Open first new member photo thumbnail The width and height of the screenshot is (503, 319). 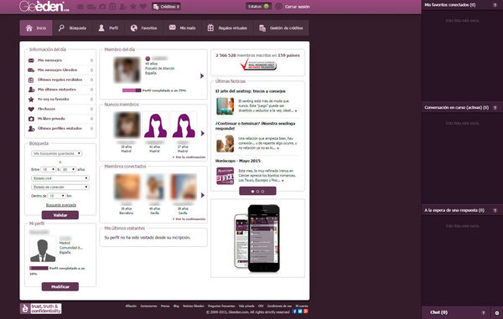coord(127,126)
